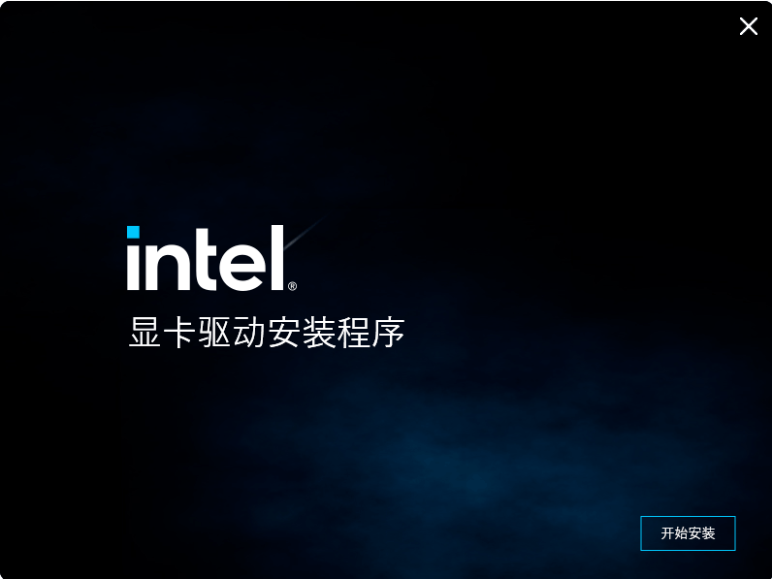
Task: Click the characters 显卡 in the title
Action: tap(162, 333)
